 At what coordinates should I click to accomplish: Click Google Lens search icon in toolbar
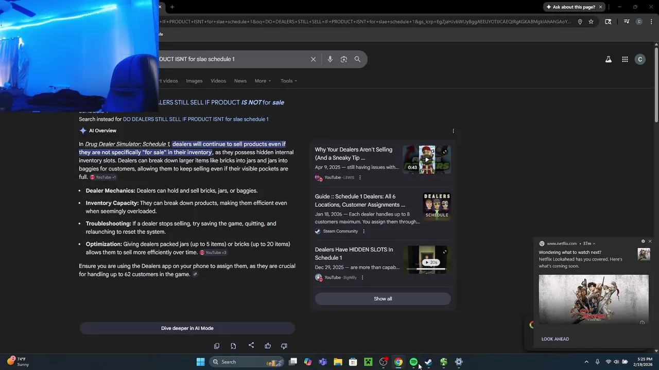[x=608, y=22]
